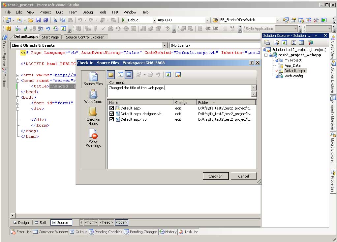
Task: Uncheck the Default.aspx.vb checkbox
Action: tap(111, 119)
